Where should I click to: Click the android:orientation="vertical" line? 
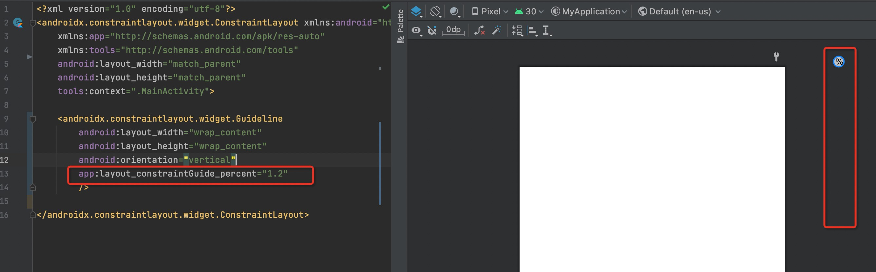(x=157, y=160)
